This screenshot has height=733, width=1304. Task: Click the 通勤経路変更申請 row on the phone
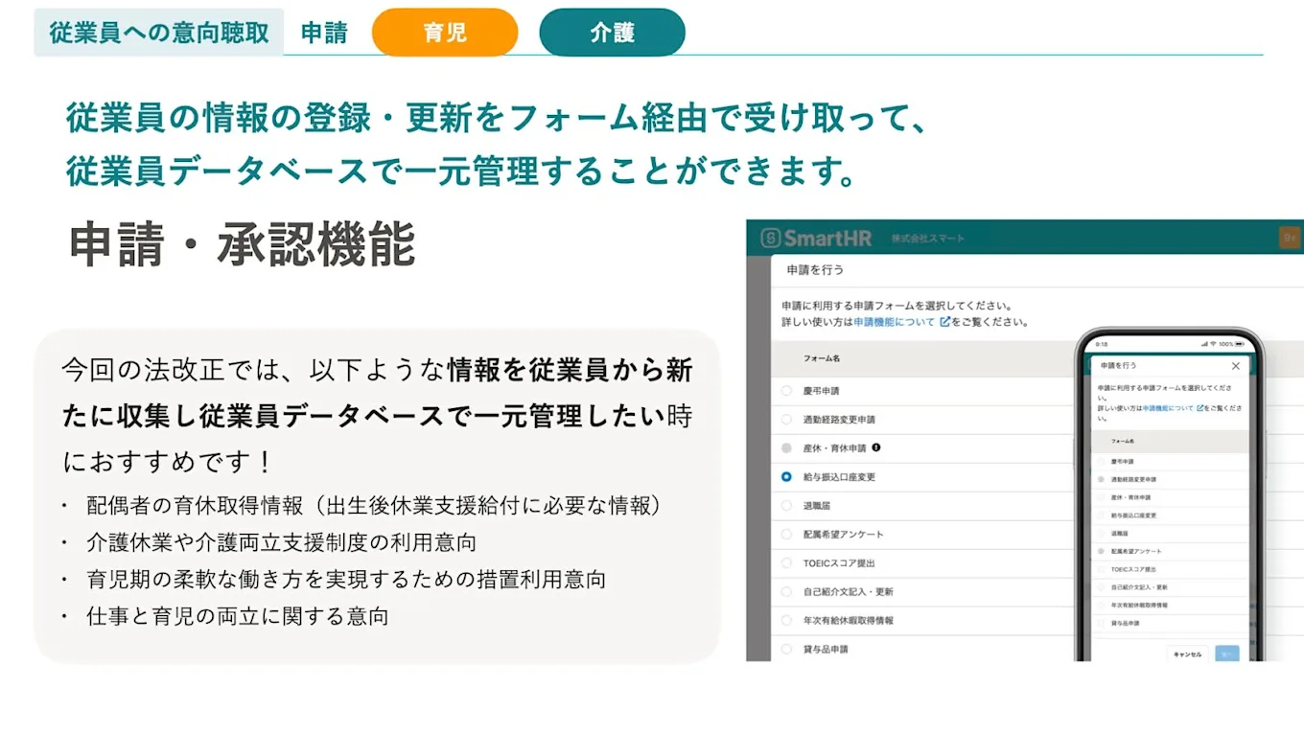coord(1170,478)
